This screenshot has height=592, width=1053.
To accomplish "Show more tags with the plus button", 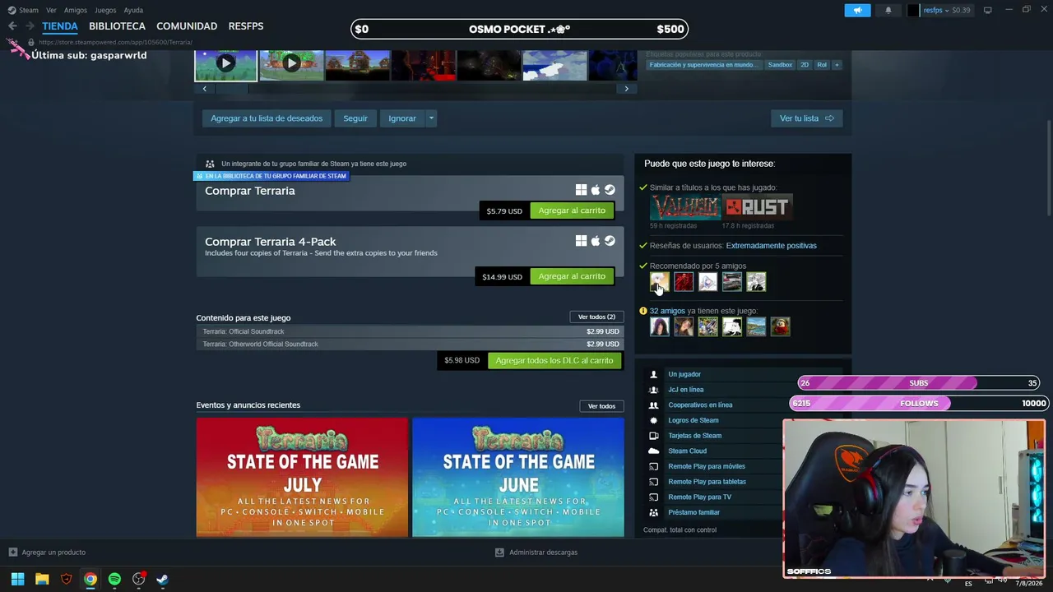I will [837, 65].
